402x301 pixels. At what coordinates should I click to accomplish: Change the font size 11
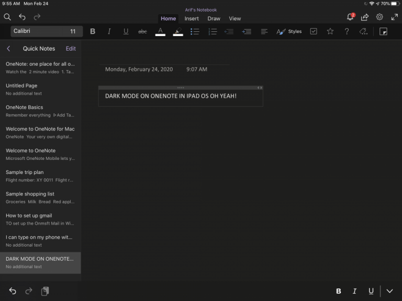pos(73,31)
